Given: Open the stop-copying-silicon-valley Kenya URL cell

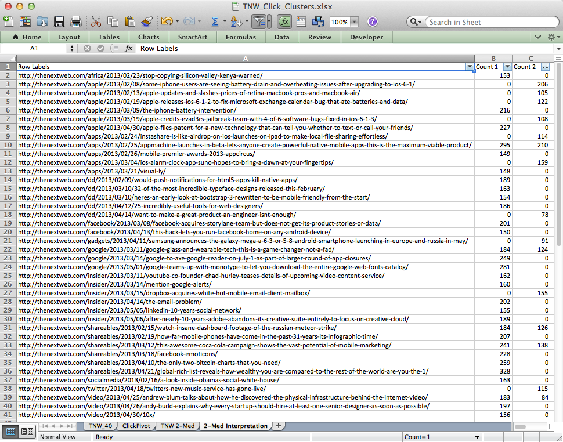Looking at the screenshot, I should (x=140, y=75).
